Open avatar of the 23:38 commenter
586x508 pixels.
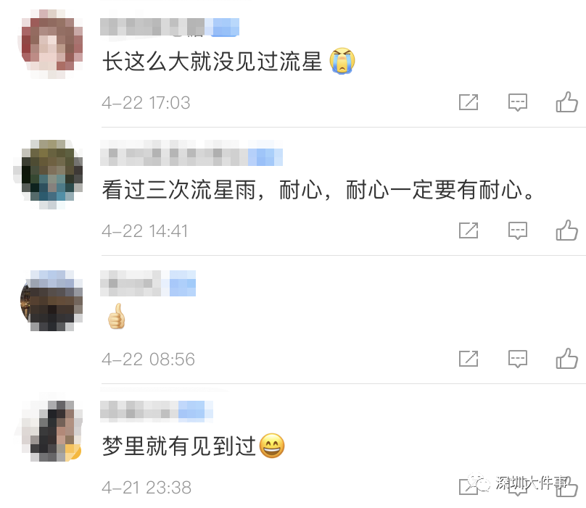pyautogui.click(x=51, y=430)
